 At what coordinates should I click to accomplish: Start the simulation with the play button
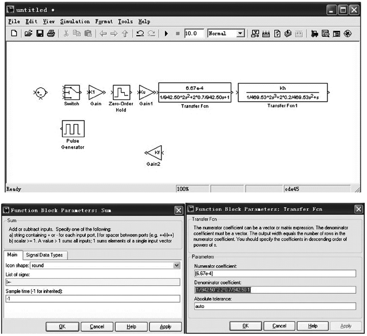click(166, 34)
